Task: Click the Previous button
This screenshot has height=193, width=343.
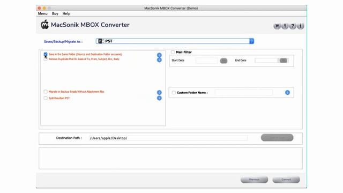Action: click(x=254, y=180)
